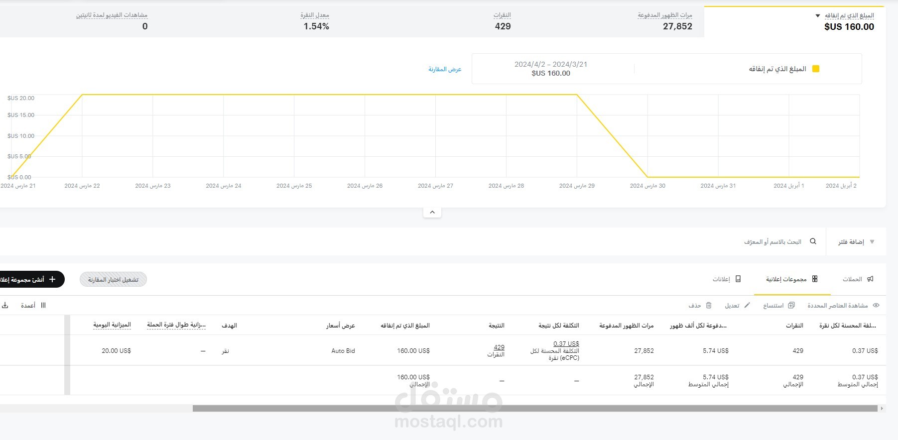The width and height of the screenshot is (898, 440).
Task: Click the megaphone Campaigns tab icon
Action: click(x=870, y=279)
